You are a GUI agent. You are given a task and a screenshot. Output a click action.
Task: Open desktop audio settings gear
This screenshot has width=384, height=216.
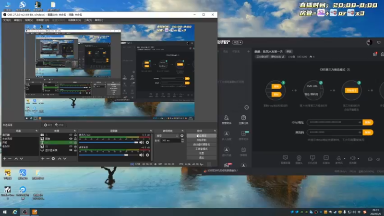click(x=147, y=155)
